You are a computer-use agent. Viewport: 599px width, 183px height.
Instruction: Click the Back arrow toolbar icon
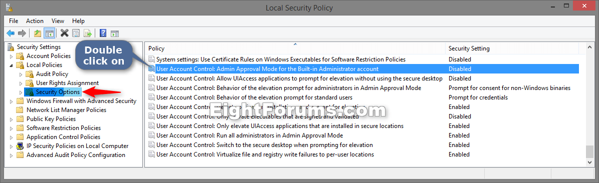point(11,33)
